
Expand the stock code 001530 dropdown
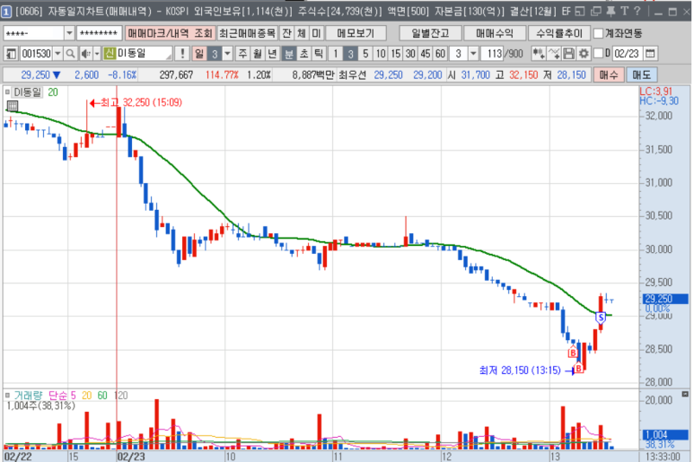click(x=58, y=54)
